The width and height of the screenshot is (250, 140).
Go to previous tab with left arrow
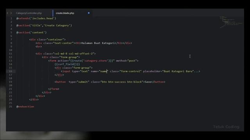[x=8, y=13]
